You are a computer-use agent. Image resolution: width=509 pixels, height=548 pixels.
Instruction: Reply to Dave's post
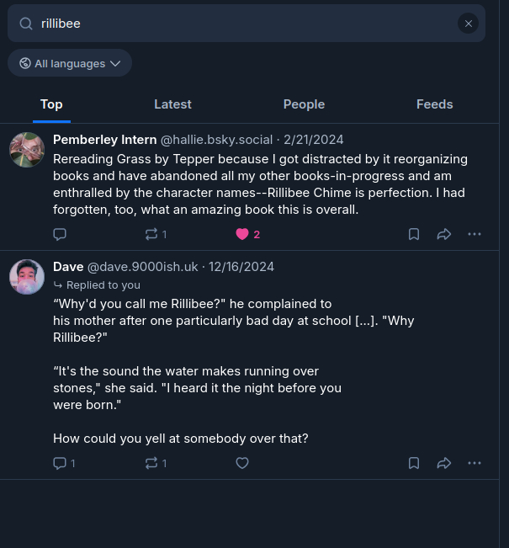tap(60, 463)
